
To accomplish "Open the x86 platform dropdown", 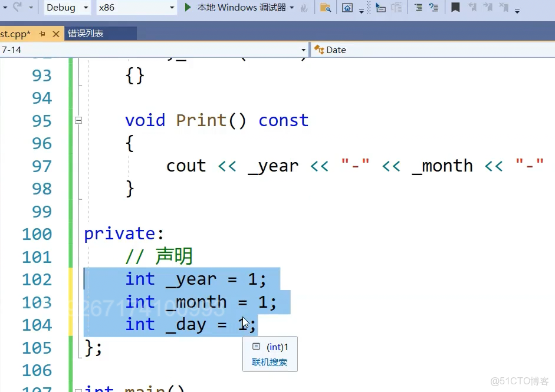I will (x=137, y=8).
